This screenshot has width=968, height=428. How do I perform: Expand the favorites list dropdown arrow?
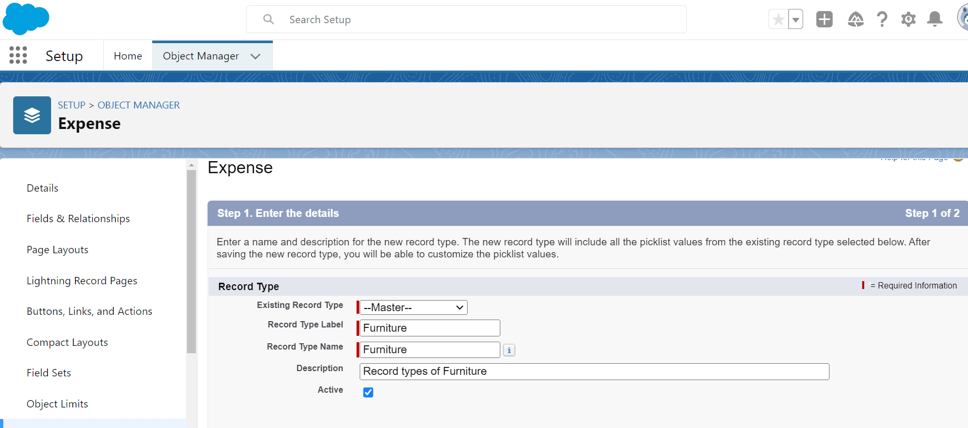(x=796, y=20)
